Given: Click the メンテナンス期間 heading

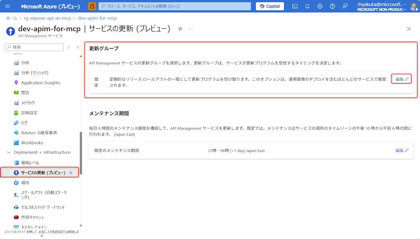Looking at the screenshot, I should (109, 113).
